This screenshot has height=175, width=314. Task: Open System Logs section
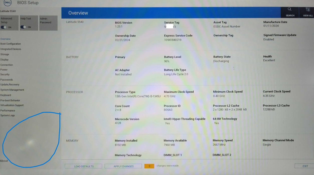click(x=8, y=115)
